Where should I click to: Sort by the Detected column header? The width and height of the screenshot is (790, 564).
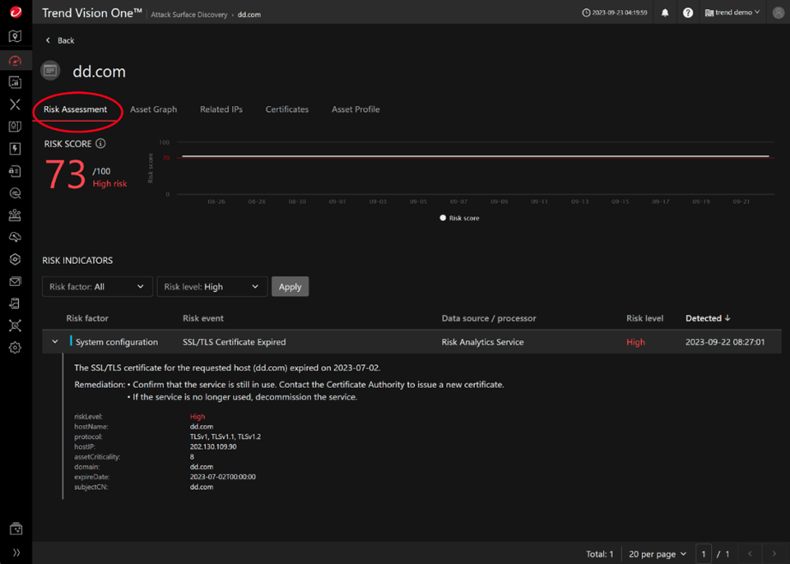click(708, 318)
